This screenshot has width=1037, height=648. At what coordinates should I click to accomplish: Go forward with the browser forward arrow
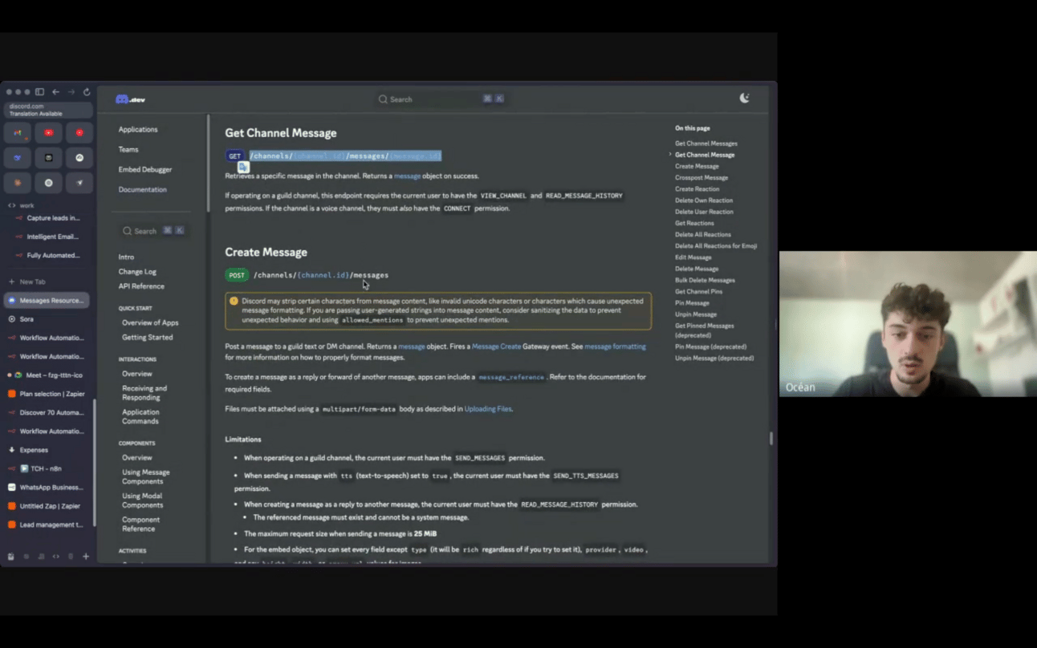click(71, 92)
